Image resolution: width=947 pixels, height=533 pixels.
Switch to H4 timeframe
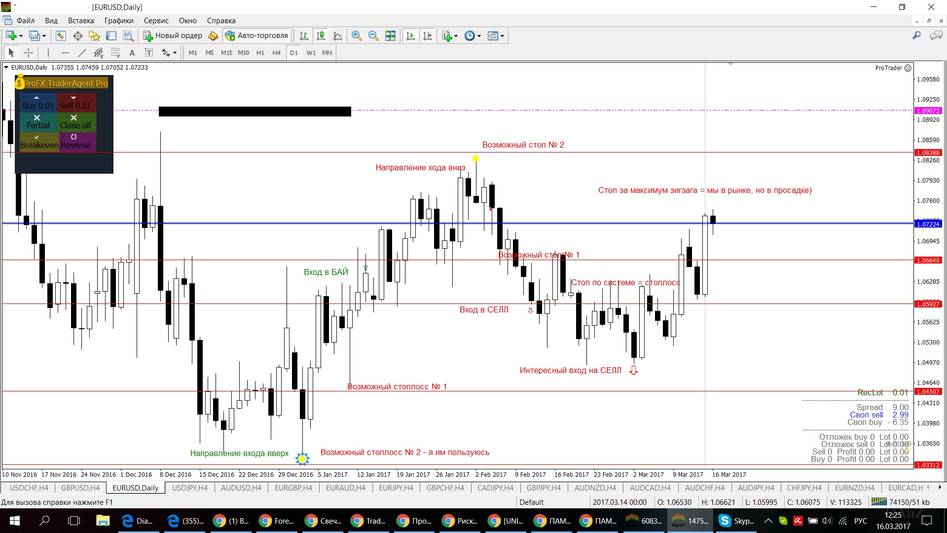[x=277, y=53]
